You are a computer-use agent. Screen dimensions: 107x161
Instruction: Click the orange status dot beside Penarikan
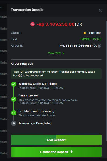tap(85, 33)
